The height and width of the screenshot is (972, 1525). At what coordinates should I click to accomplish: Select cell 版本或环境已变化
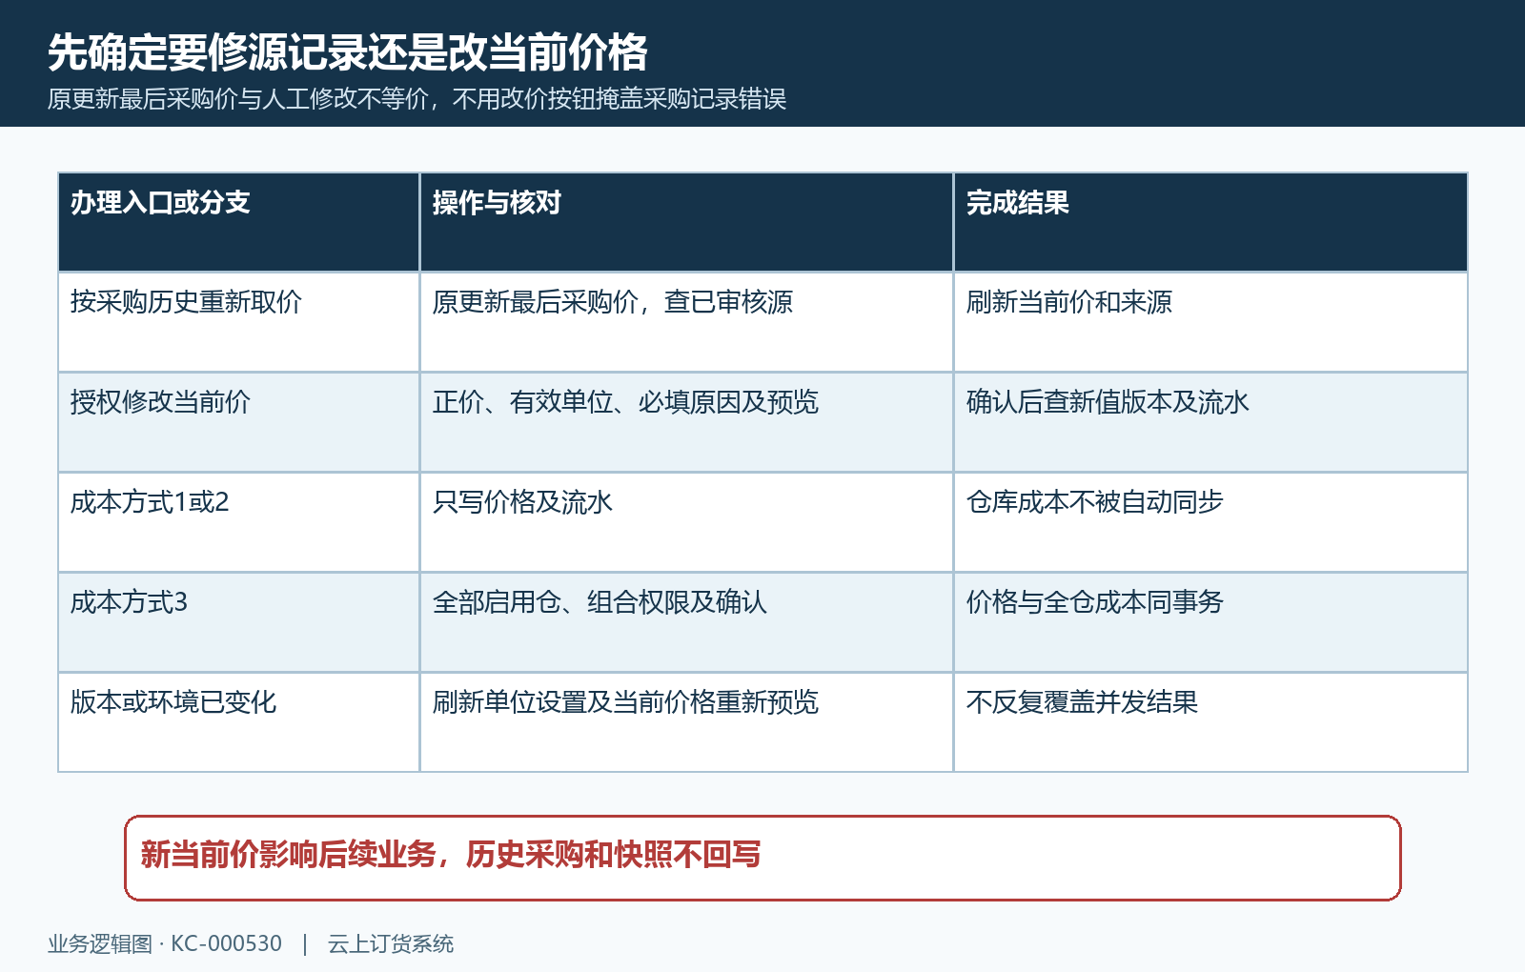pos(239,722)
